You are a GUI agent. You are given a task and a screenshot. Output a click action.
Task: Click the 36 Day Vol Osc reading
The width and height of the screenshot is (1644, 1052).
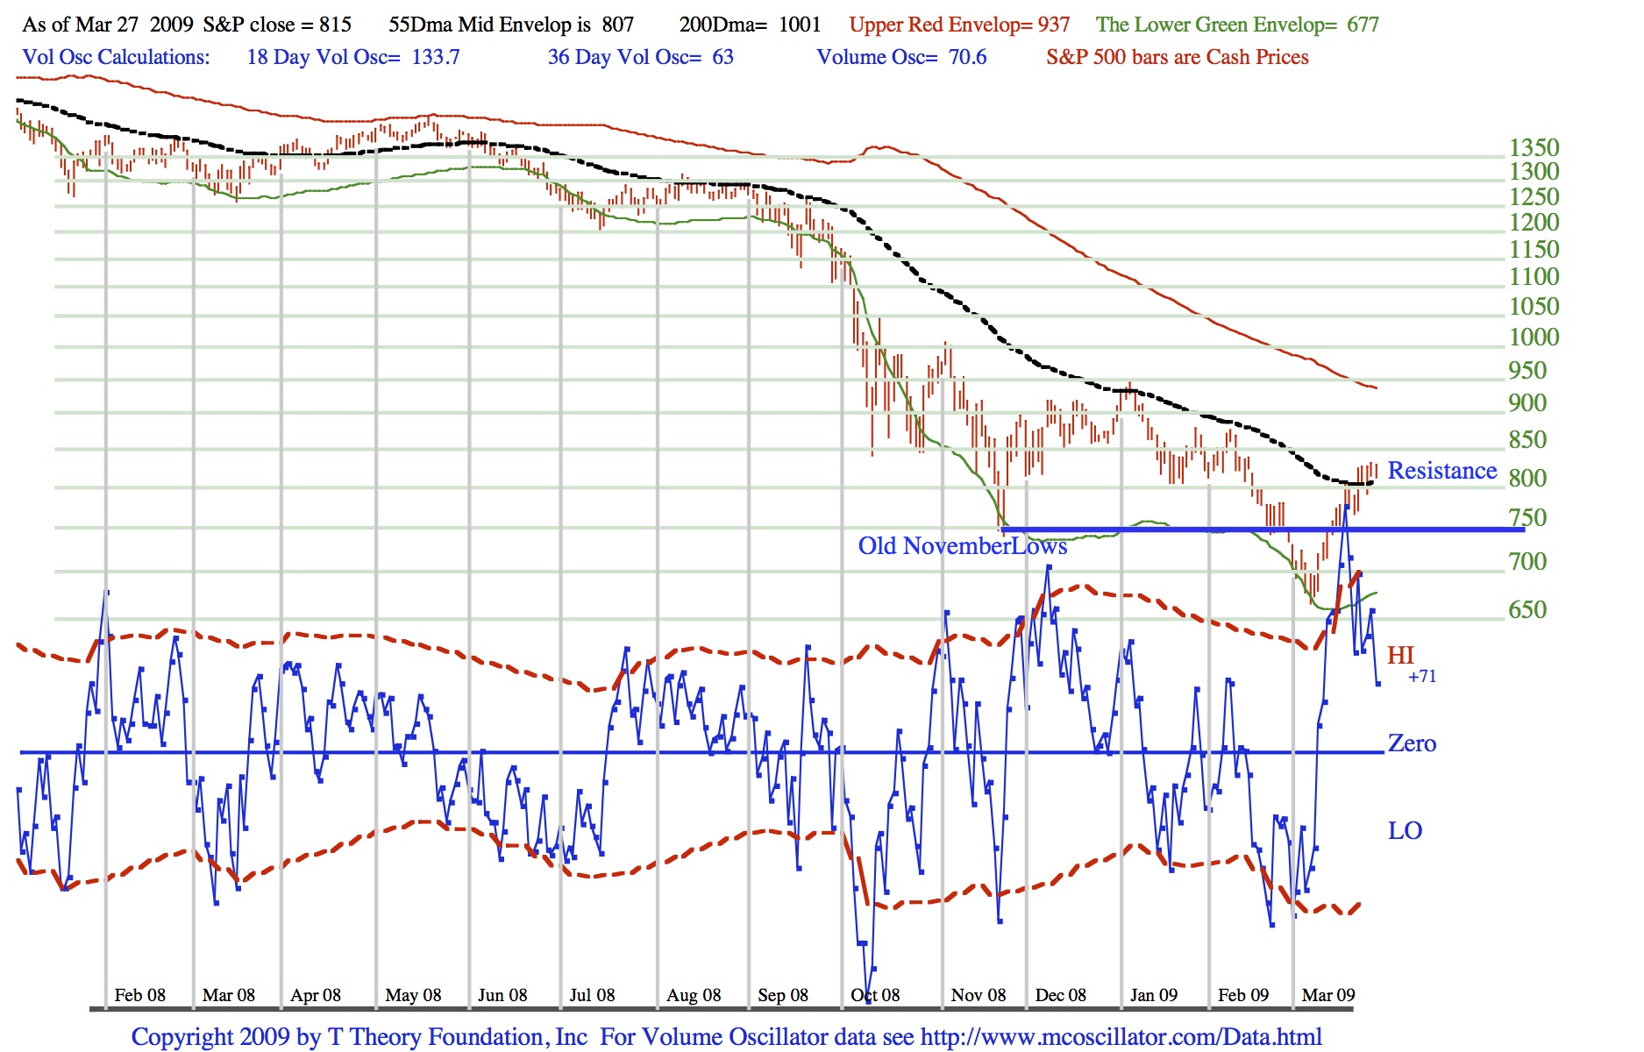coord(640,57)
